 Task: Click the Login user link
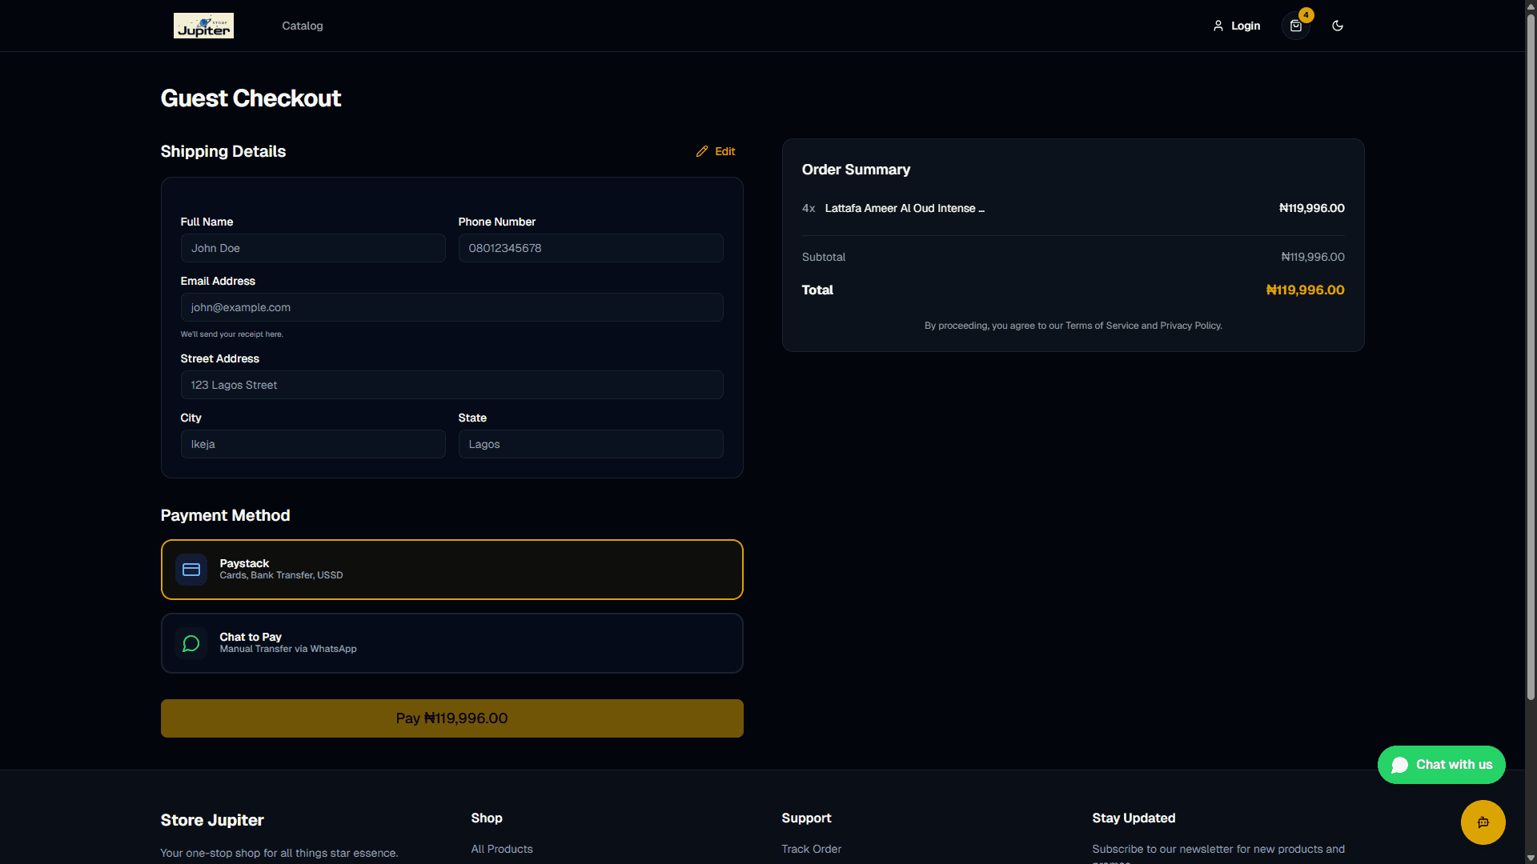[x=1237, y=26]
